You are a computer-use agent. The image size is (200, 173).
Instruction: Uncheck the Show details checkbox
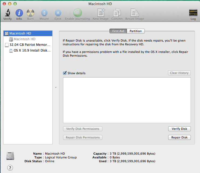(x=65, y=73)
